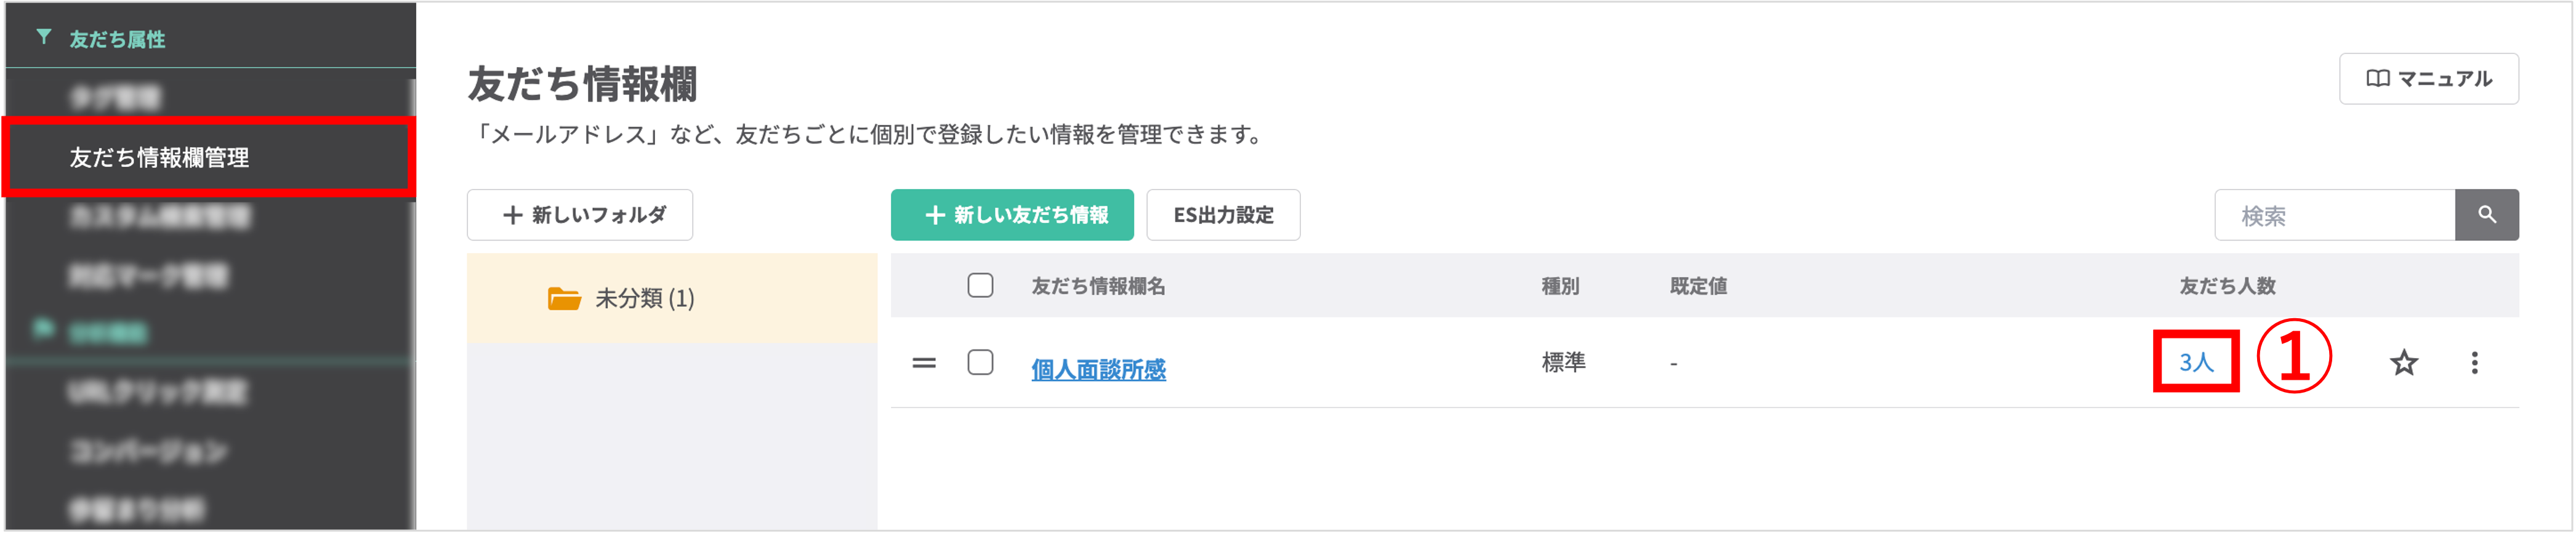This screenshot has width=2576, height=533.
Task: Open the 3人 friends count link
Action: click(2195, 362)
